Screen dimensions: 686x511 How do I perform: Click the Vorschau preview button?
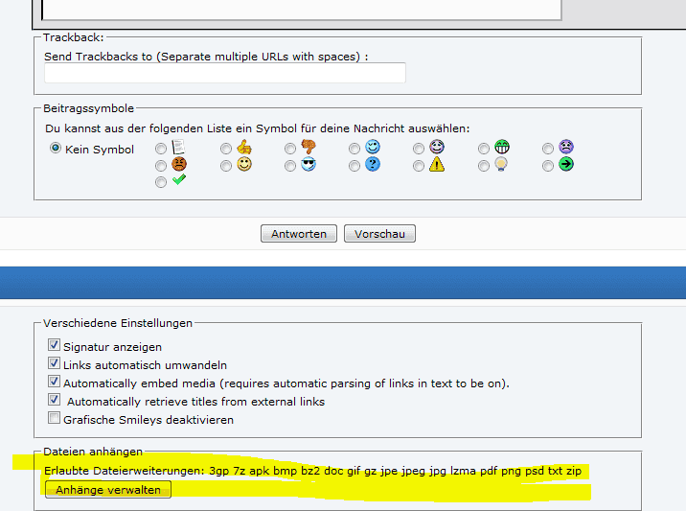tap(379, 233)
